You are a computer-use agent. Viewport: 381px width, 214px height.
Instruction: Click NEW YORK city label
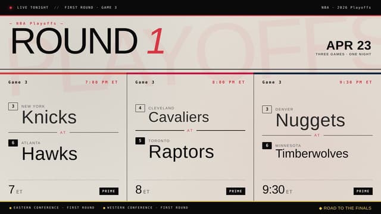point(33,106)
